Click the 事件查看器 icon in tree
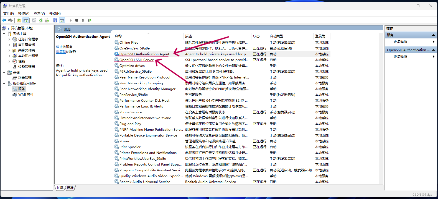 [x=15, y=45]
